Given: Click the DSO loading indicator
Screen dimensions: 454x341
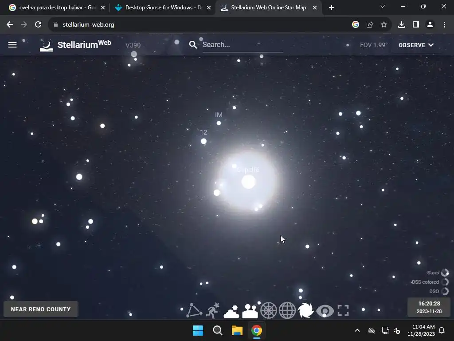Looking at the screenshot, I should 444,291.
